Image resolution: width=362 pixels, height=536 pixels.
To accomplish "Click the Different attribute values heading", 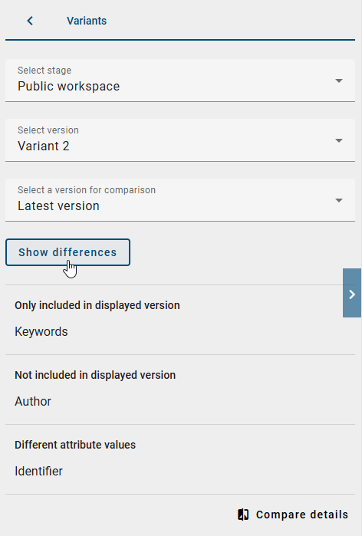I will [x=75, y=445].
